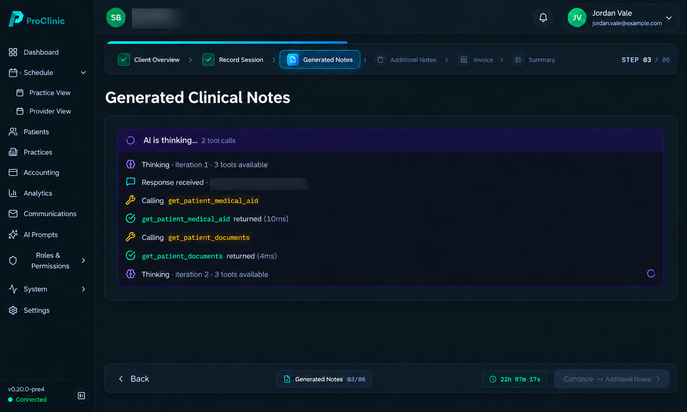
Task: Click the Practices building icon
Action: pyautogui.click(x=13, y=152)
